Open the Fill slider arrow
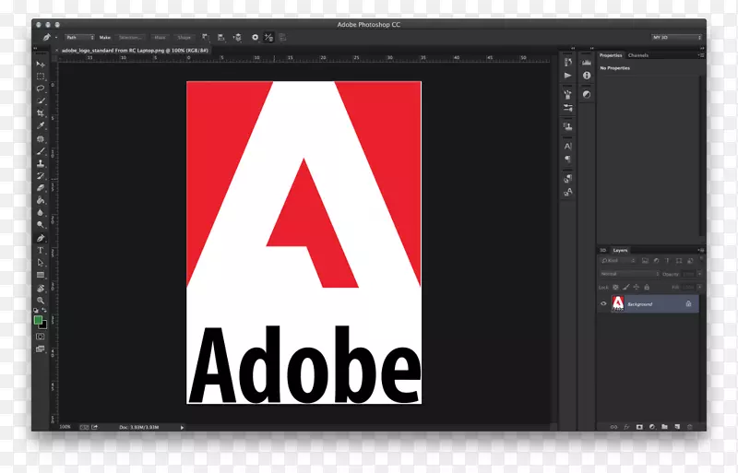Screen dimensions: 738x473 coord(700,287)
